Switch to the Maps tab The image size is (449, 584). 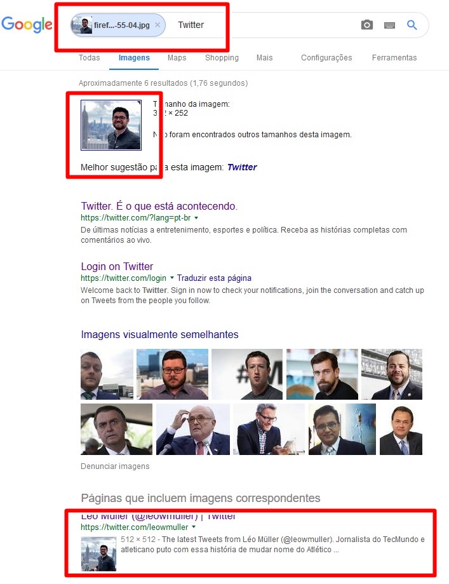tap(177, 58)
